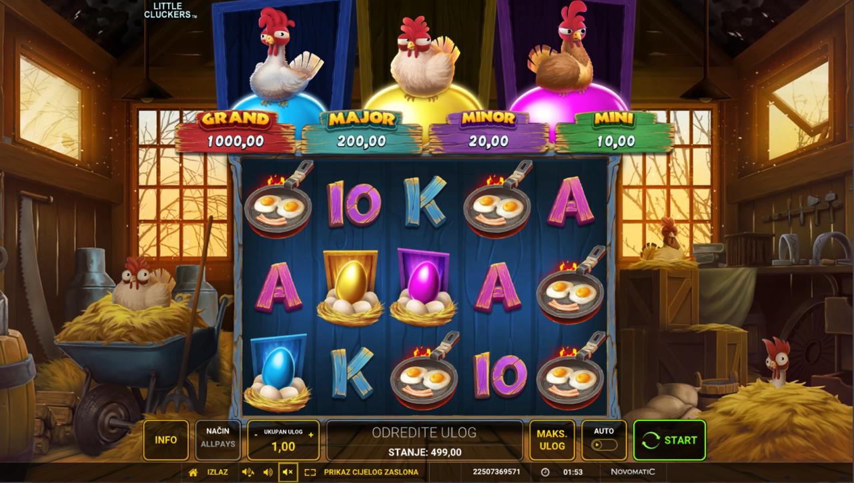Viewport: 854px width, 483px height.
Task: Decrease total bet with minus sign
Action: 256,434
